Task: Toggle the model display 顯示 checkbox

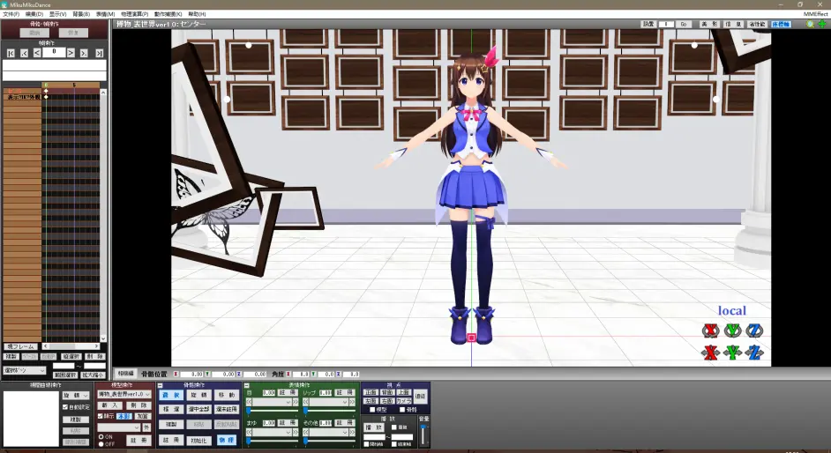Action: 101,416
